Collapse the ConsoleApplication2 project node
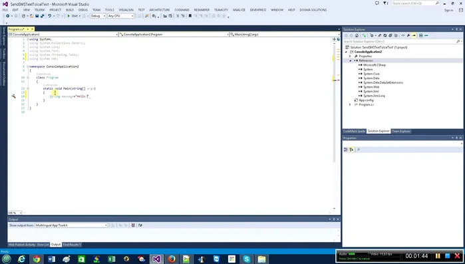 pos(346,52)
